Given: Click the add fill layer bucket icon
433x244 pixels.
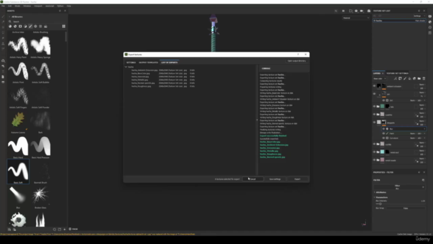Looking at the screenshot, I should pos(409,79).
